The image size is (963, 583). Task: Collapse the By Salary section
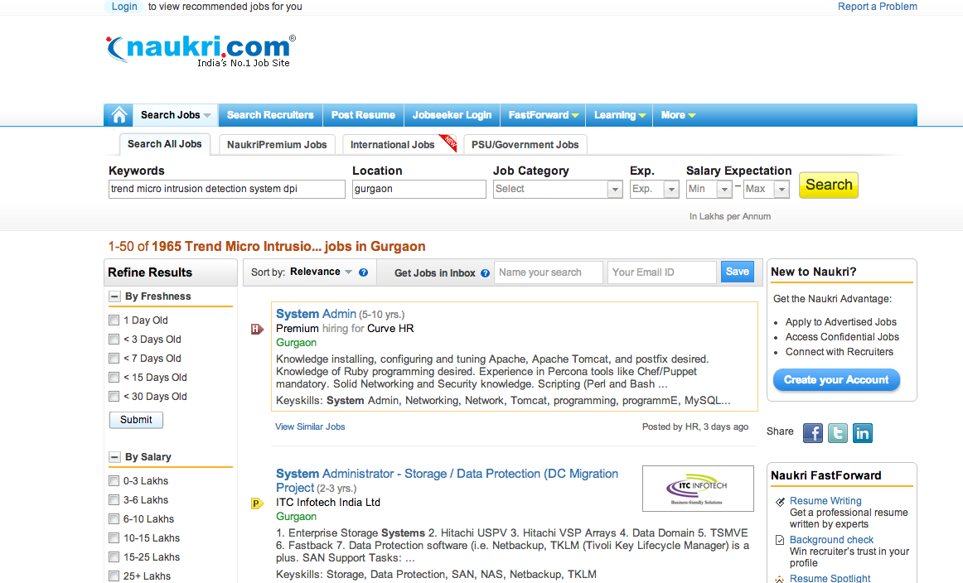[114, 457]
